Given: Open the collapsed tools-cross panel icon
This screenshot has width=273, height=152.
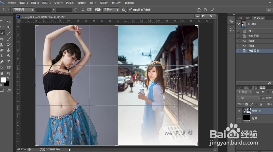Looking at the screenshot, I should coord(232,30).
